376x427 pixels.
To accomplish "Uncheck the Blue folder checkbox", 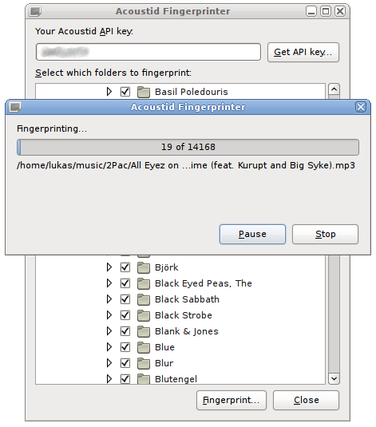I will (125, 347).
